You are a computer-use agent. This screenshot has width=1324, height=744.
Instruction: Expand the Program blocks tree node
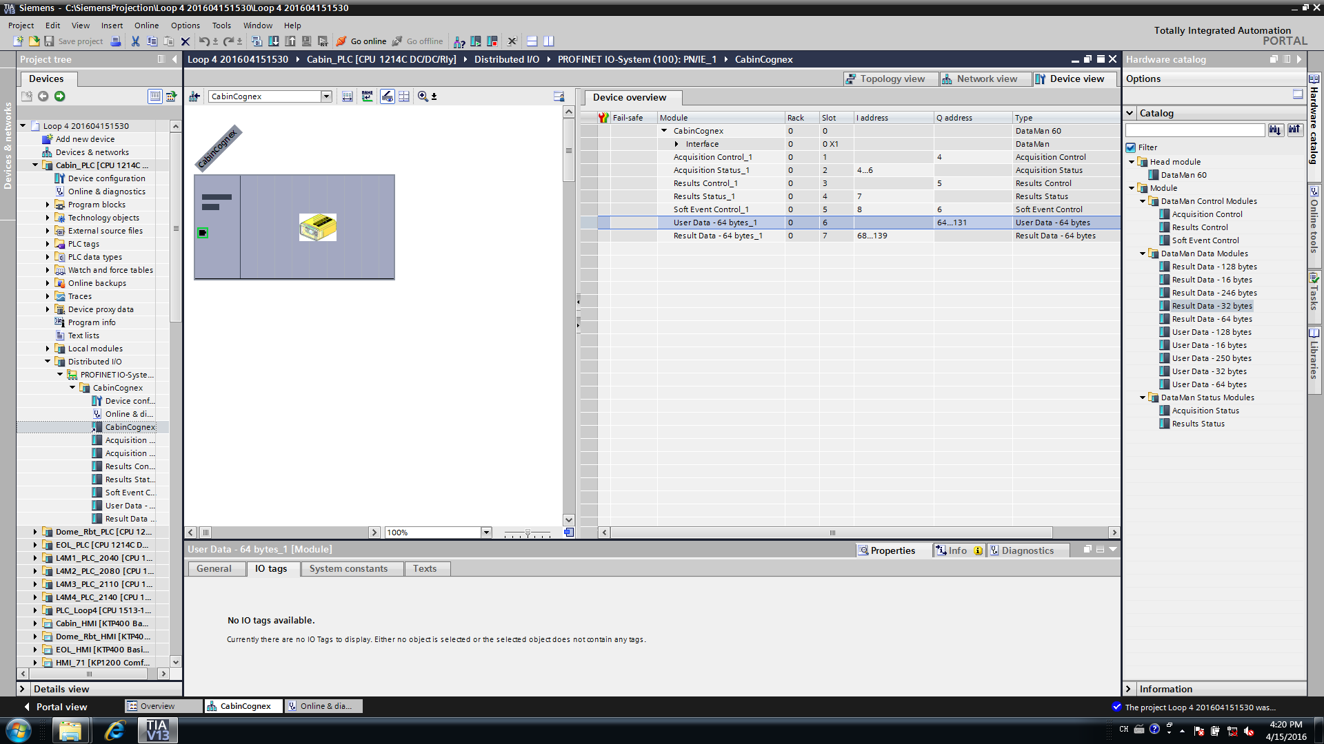tap(48, 205)
